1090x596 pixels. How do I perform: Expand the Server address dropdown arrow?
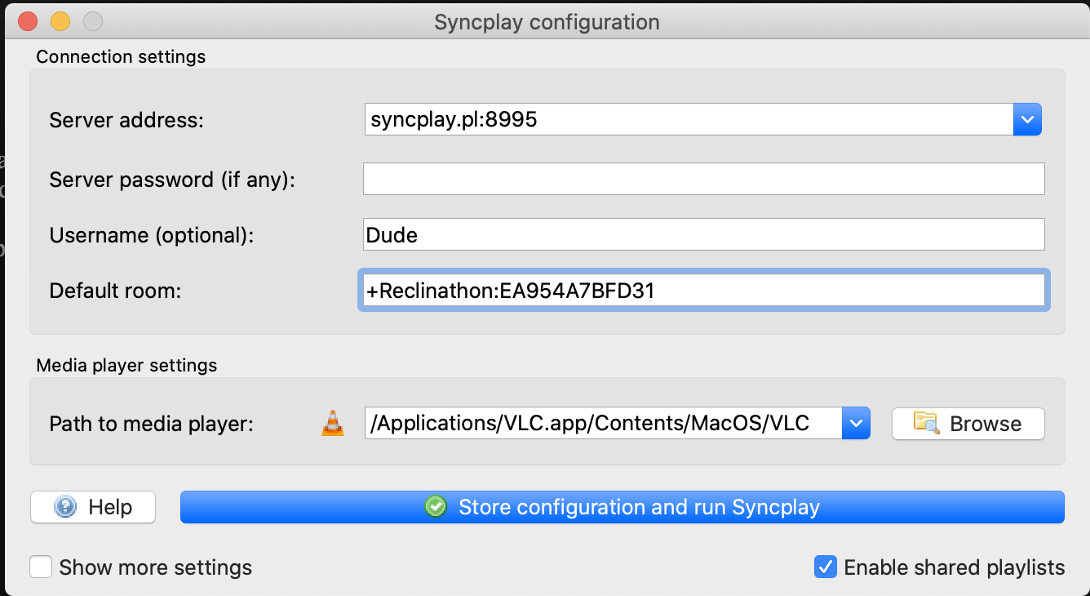(x=1027, y=120)
